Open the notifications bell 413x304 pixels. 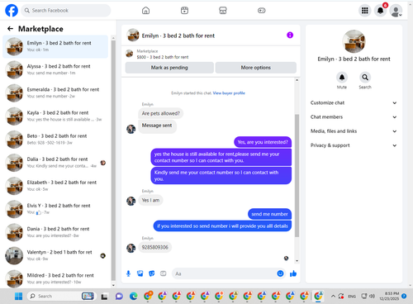tap(381, 11)
